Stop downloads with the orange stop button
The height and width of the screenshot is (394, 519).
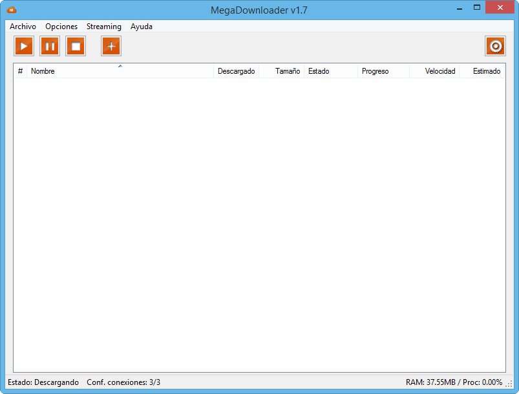click(76, 46)
